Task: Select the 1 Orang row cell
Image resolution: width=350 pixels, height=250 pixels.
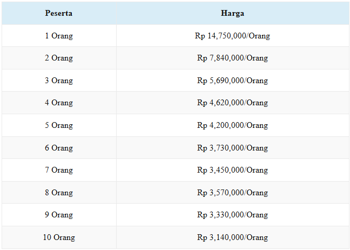Action: 59,36
